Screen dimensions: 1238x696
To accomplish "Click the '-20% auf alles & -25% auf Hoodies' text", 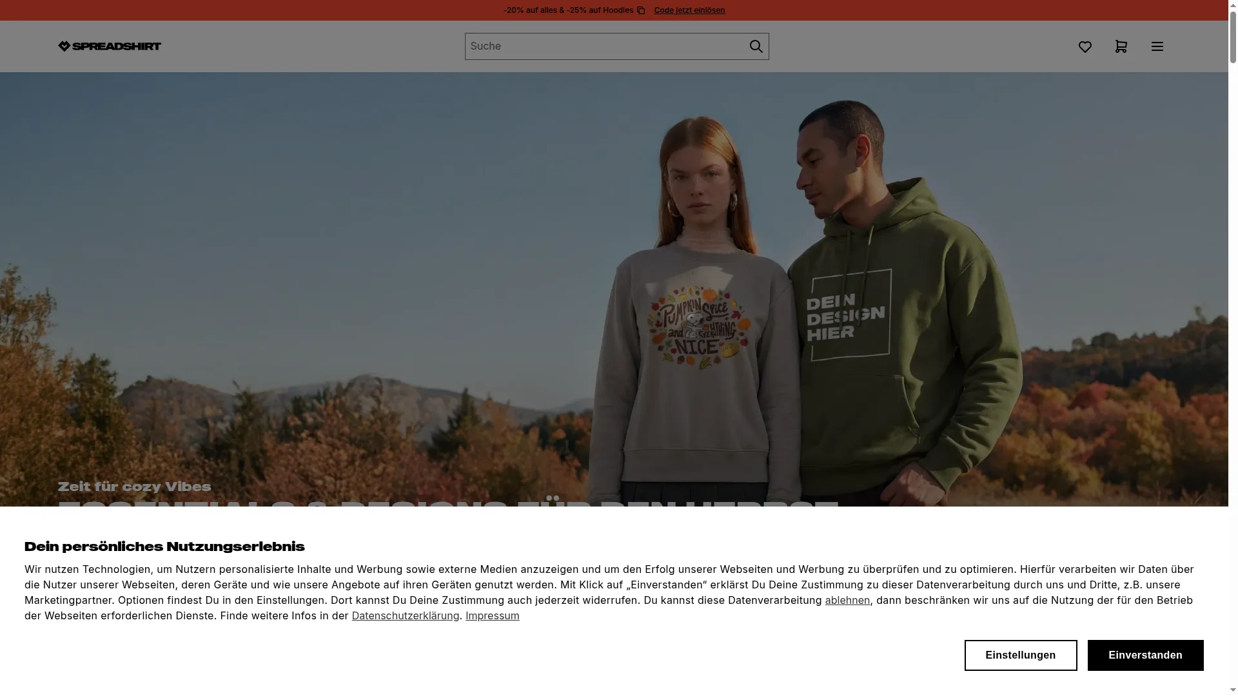I will [x=568, y=10].
